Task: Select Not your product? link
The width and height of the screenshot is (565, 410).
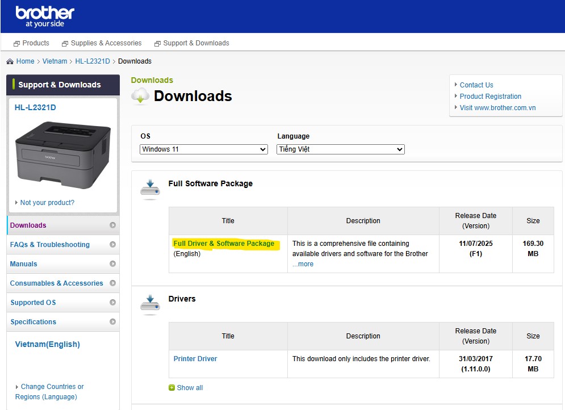Action: 47,203
